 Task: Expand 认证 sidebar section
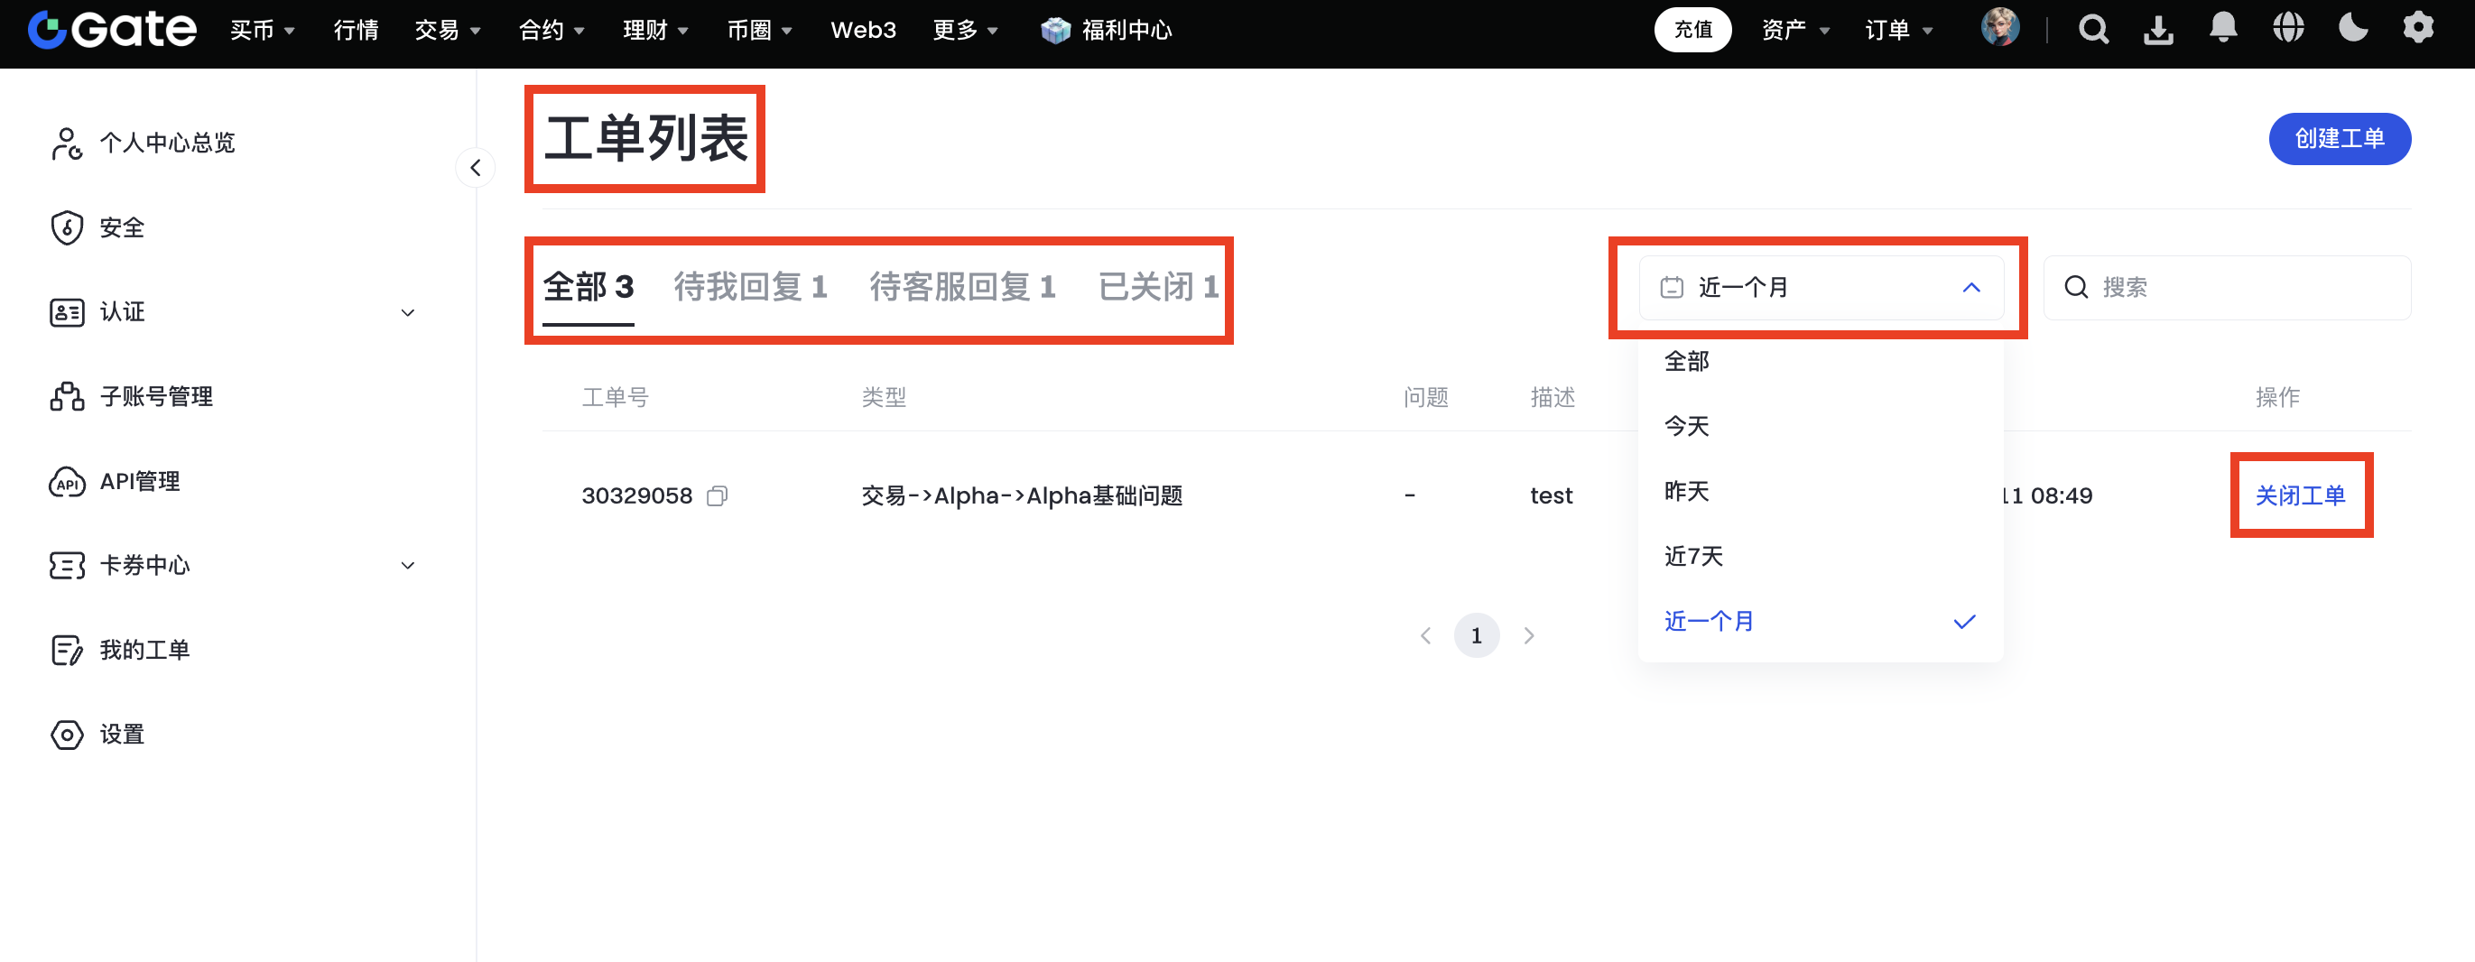click(407, 312)
